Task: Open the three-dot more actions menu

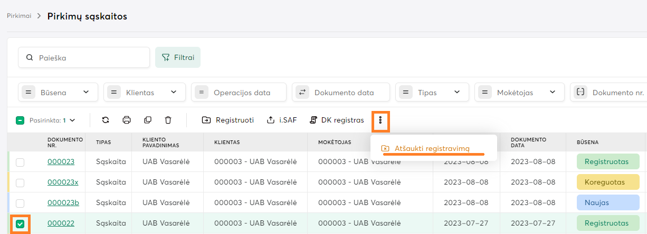Action: tap(380, 120)
